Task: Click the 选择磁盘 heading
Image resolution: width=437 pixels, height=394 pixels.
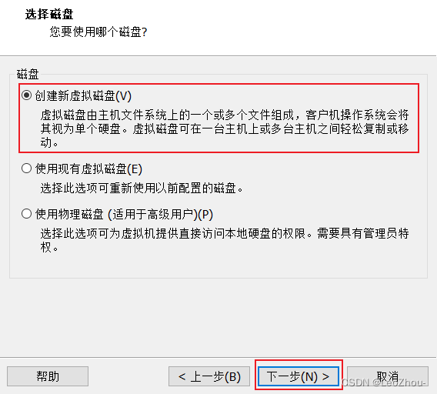Action: [x=49, y=14]
